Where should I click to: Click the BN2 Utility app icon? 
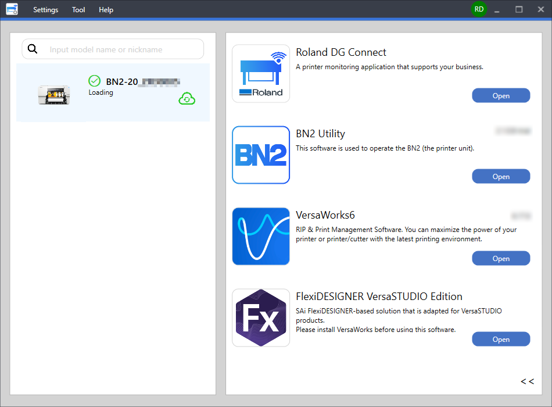click(x=261, y=155)
